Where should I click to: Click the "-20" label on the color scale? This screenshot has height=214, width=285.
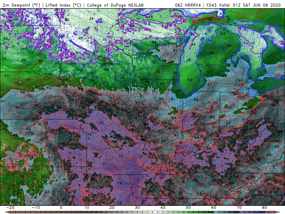(x=10, y=208)
